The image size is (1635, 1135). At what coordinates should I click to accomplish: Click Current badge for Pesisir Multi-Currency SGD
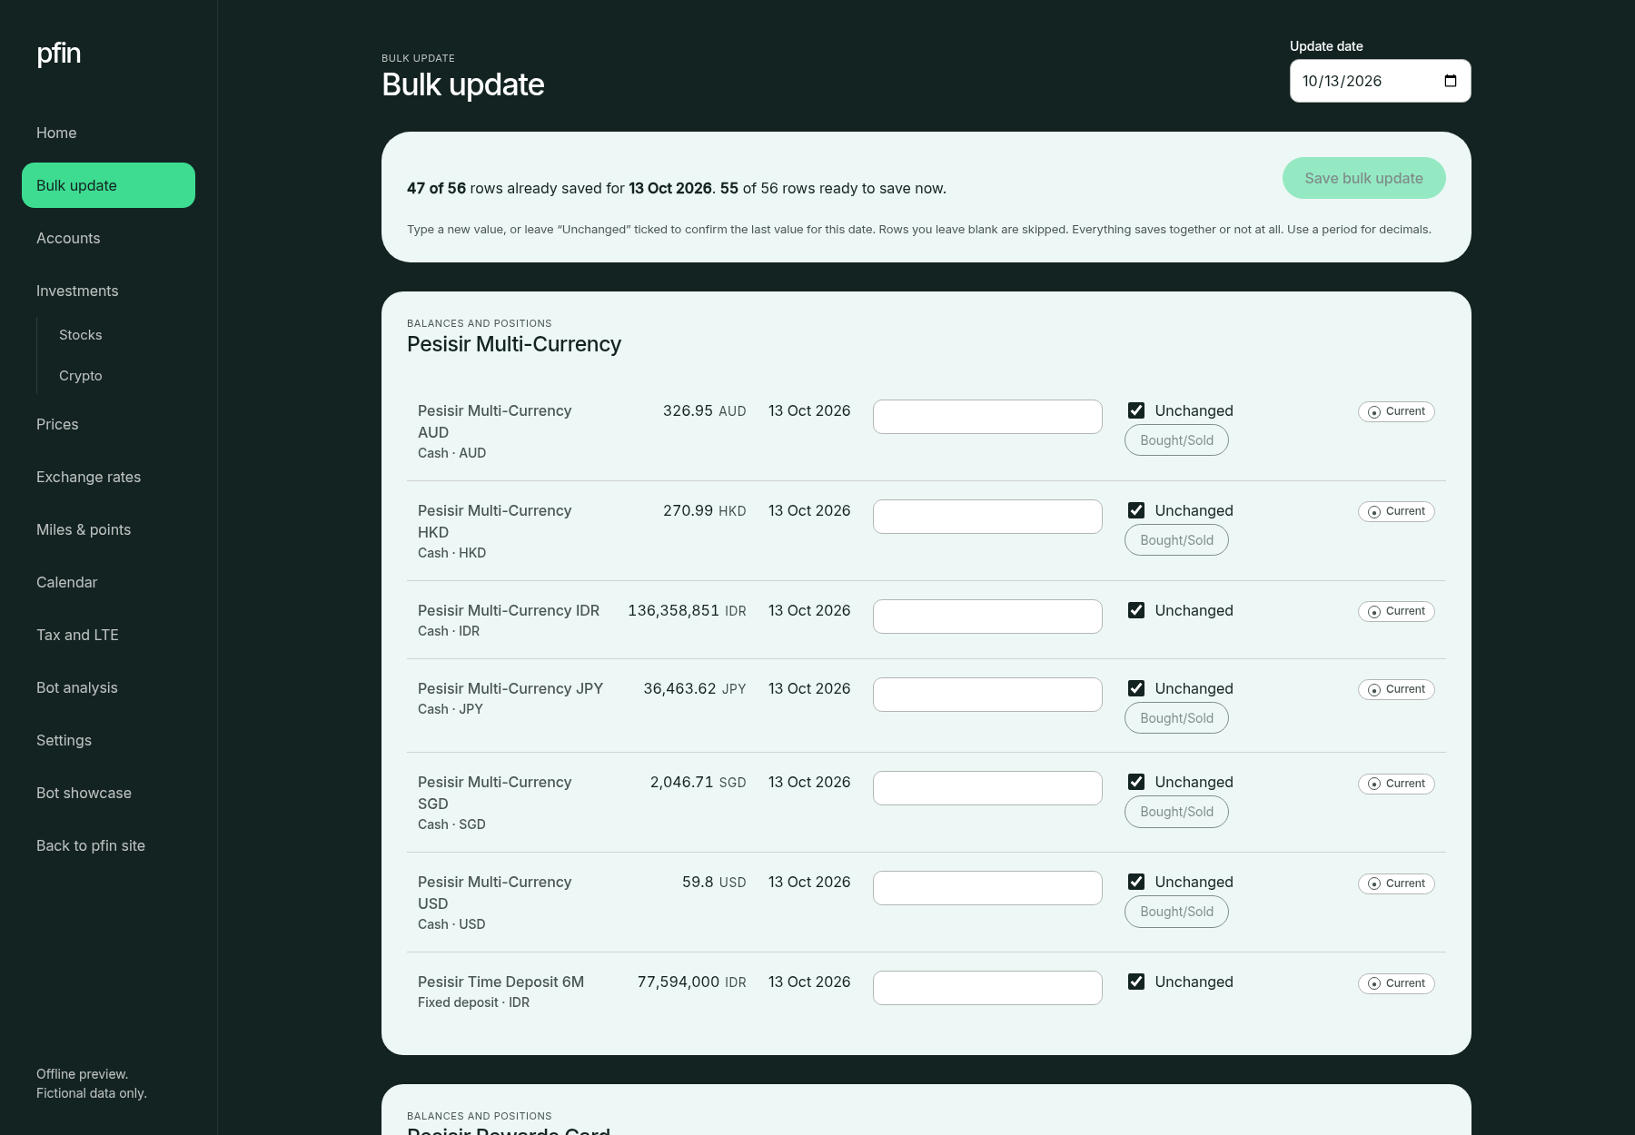[x=1396, y=784]
